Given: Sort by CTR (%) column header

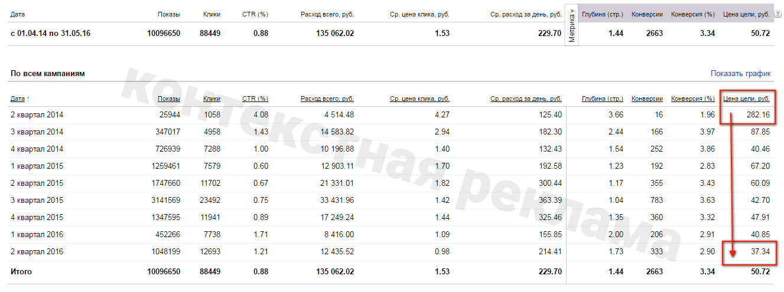Looking at the screenshot, I should point(255,99).
